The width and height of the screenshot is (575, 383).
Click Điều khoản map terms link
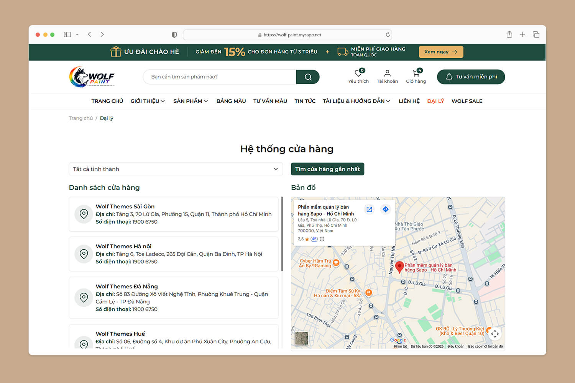pyautogui.click(x=456, y=346)
